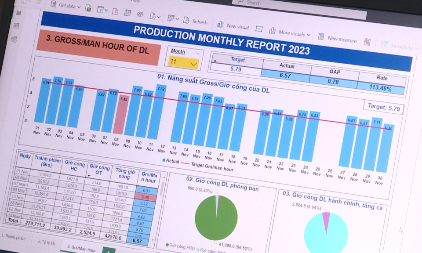Open Model view from left sidebar

click(x=14, y=39)
